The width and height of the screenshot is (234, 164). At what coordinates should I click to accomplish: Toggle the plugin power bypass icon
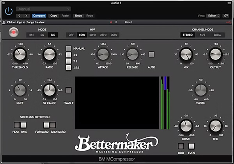pyautogui.click(x=9, y=11)
